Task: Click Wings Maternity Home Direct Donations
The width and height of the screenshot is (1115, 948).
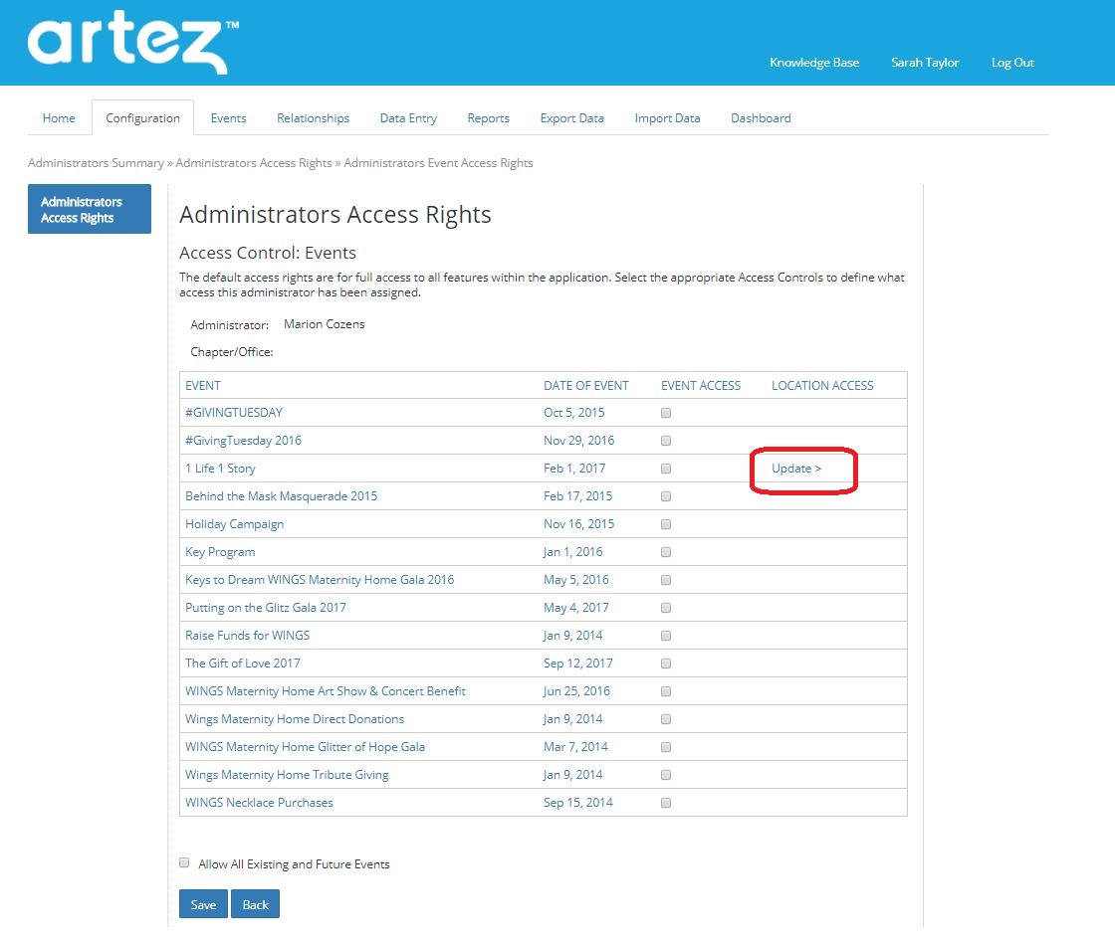Action: [295, 719]
